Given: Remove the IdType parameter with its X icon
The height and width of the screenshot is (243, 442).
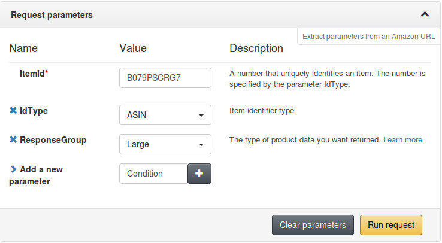Looking at the screenshot, I should pos(13,110).
